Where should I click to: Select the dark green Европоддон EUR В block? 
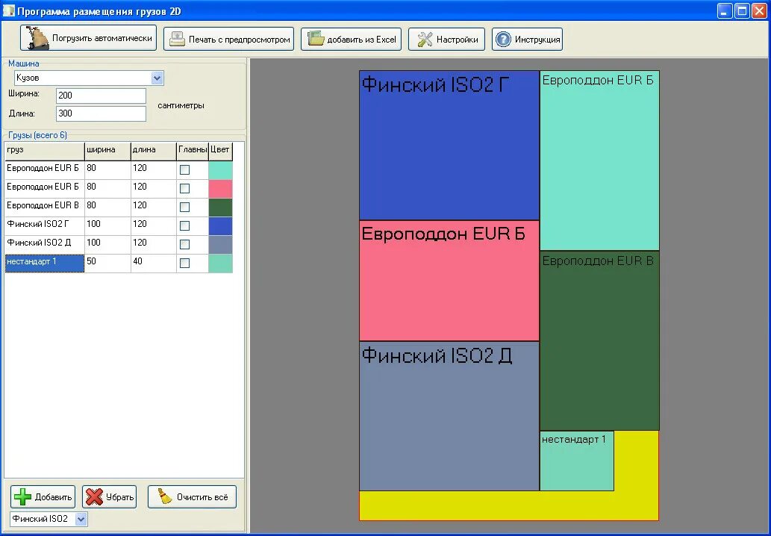coord(599,340)
